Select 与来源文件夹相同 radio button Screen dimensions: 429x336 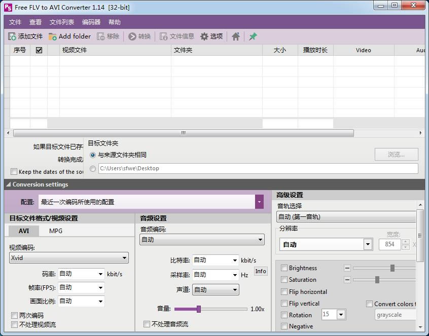(93, 155)
